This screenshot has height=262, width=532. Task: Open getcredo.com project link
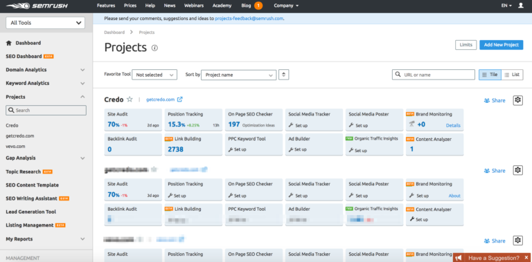pos(161,100)
